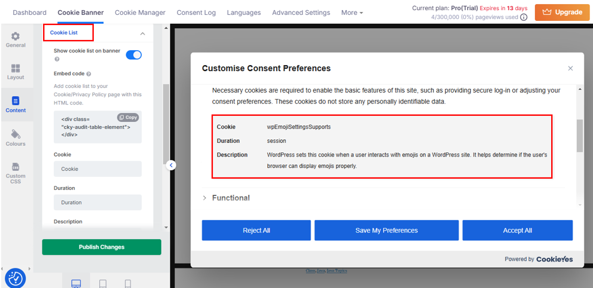Image resolution: width=593 pixels, height=288 pixels.
Task: Go to the Cookie Manager tab
Action: pos(140,13)
